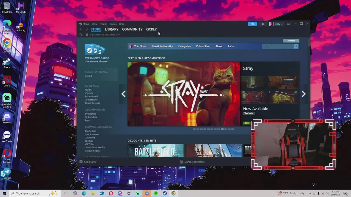Show next featured game carousel arrow
This screenshot has width=351, height=197.
coord(304,94)
